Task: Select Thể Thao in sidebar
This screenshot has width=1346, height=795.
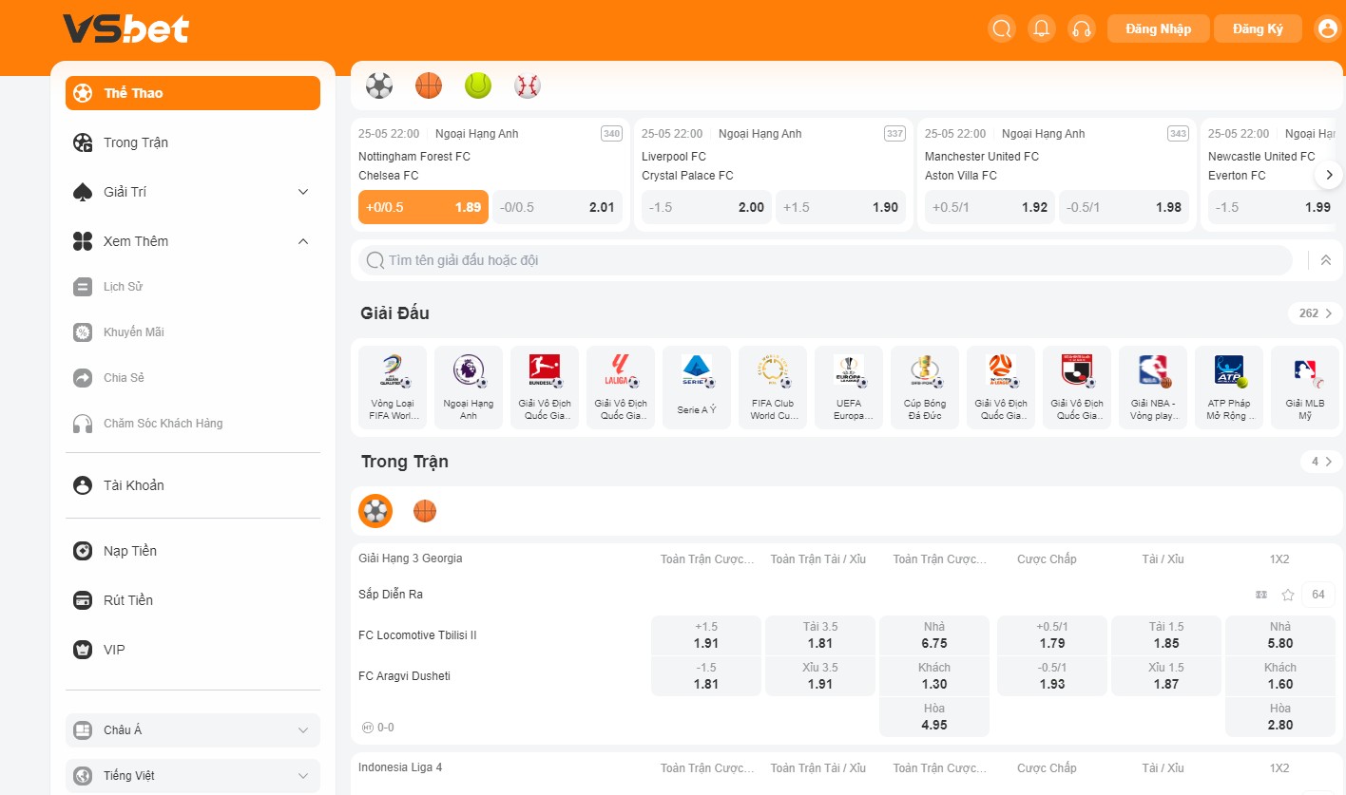Action: click(193, 93)
